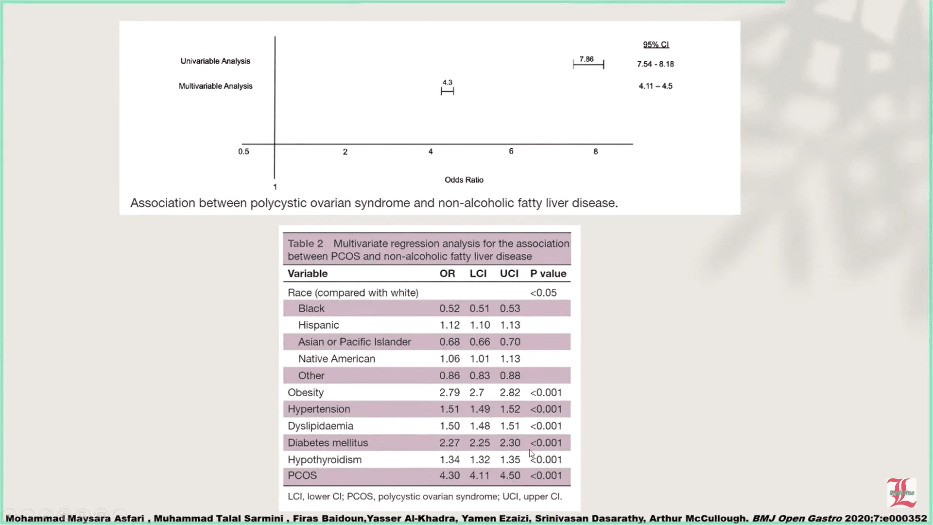Click the '<0.001' P value in Obesity row

[546, 392]
